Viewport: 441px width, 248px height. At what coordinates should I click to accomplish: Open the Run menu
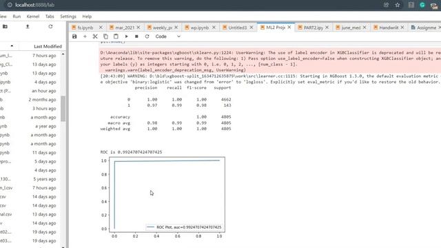tap(17, 17)
